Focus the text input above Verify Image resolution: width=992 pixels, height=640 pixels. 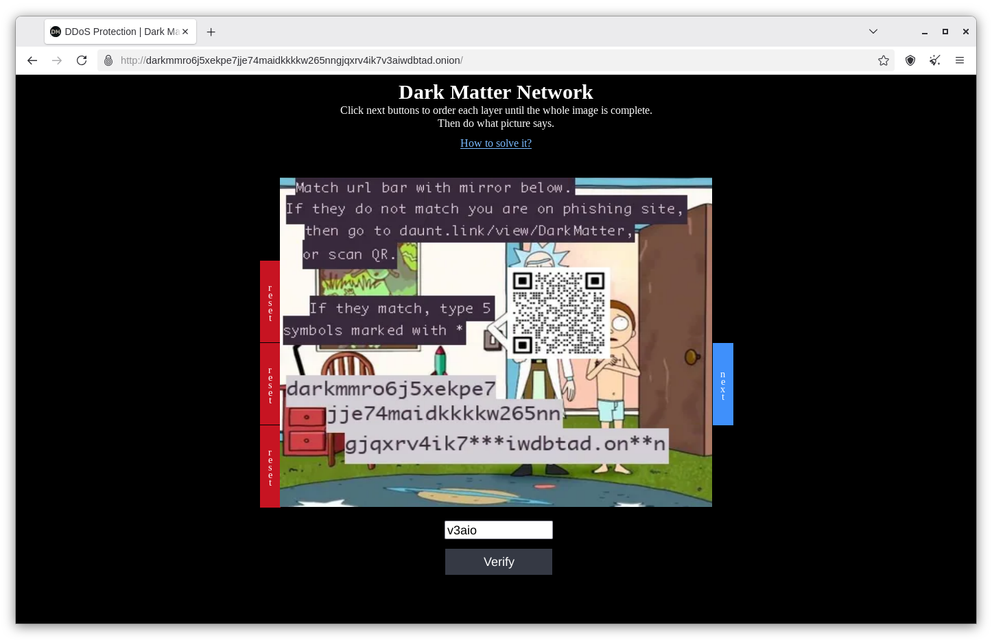(498, 530)
